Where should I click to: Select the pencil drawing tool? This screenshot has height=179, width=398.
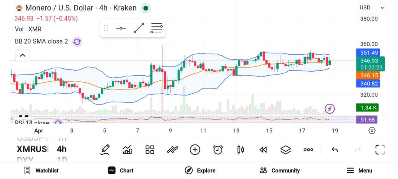tap(105, 149)
